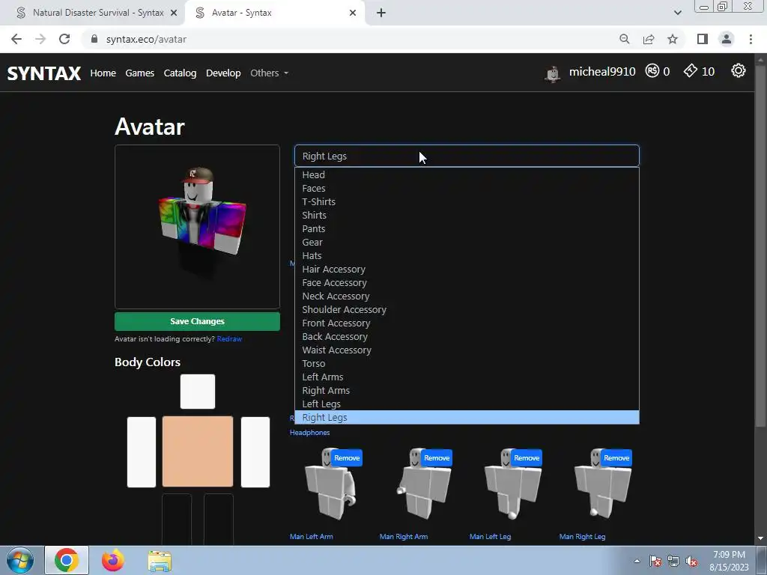Toggle the browser side panel icon
The image size is (767, 575).
[703, 39]
